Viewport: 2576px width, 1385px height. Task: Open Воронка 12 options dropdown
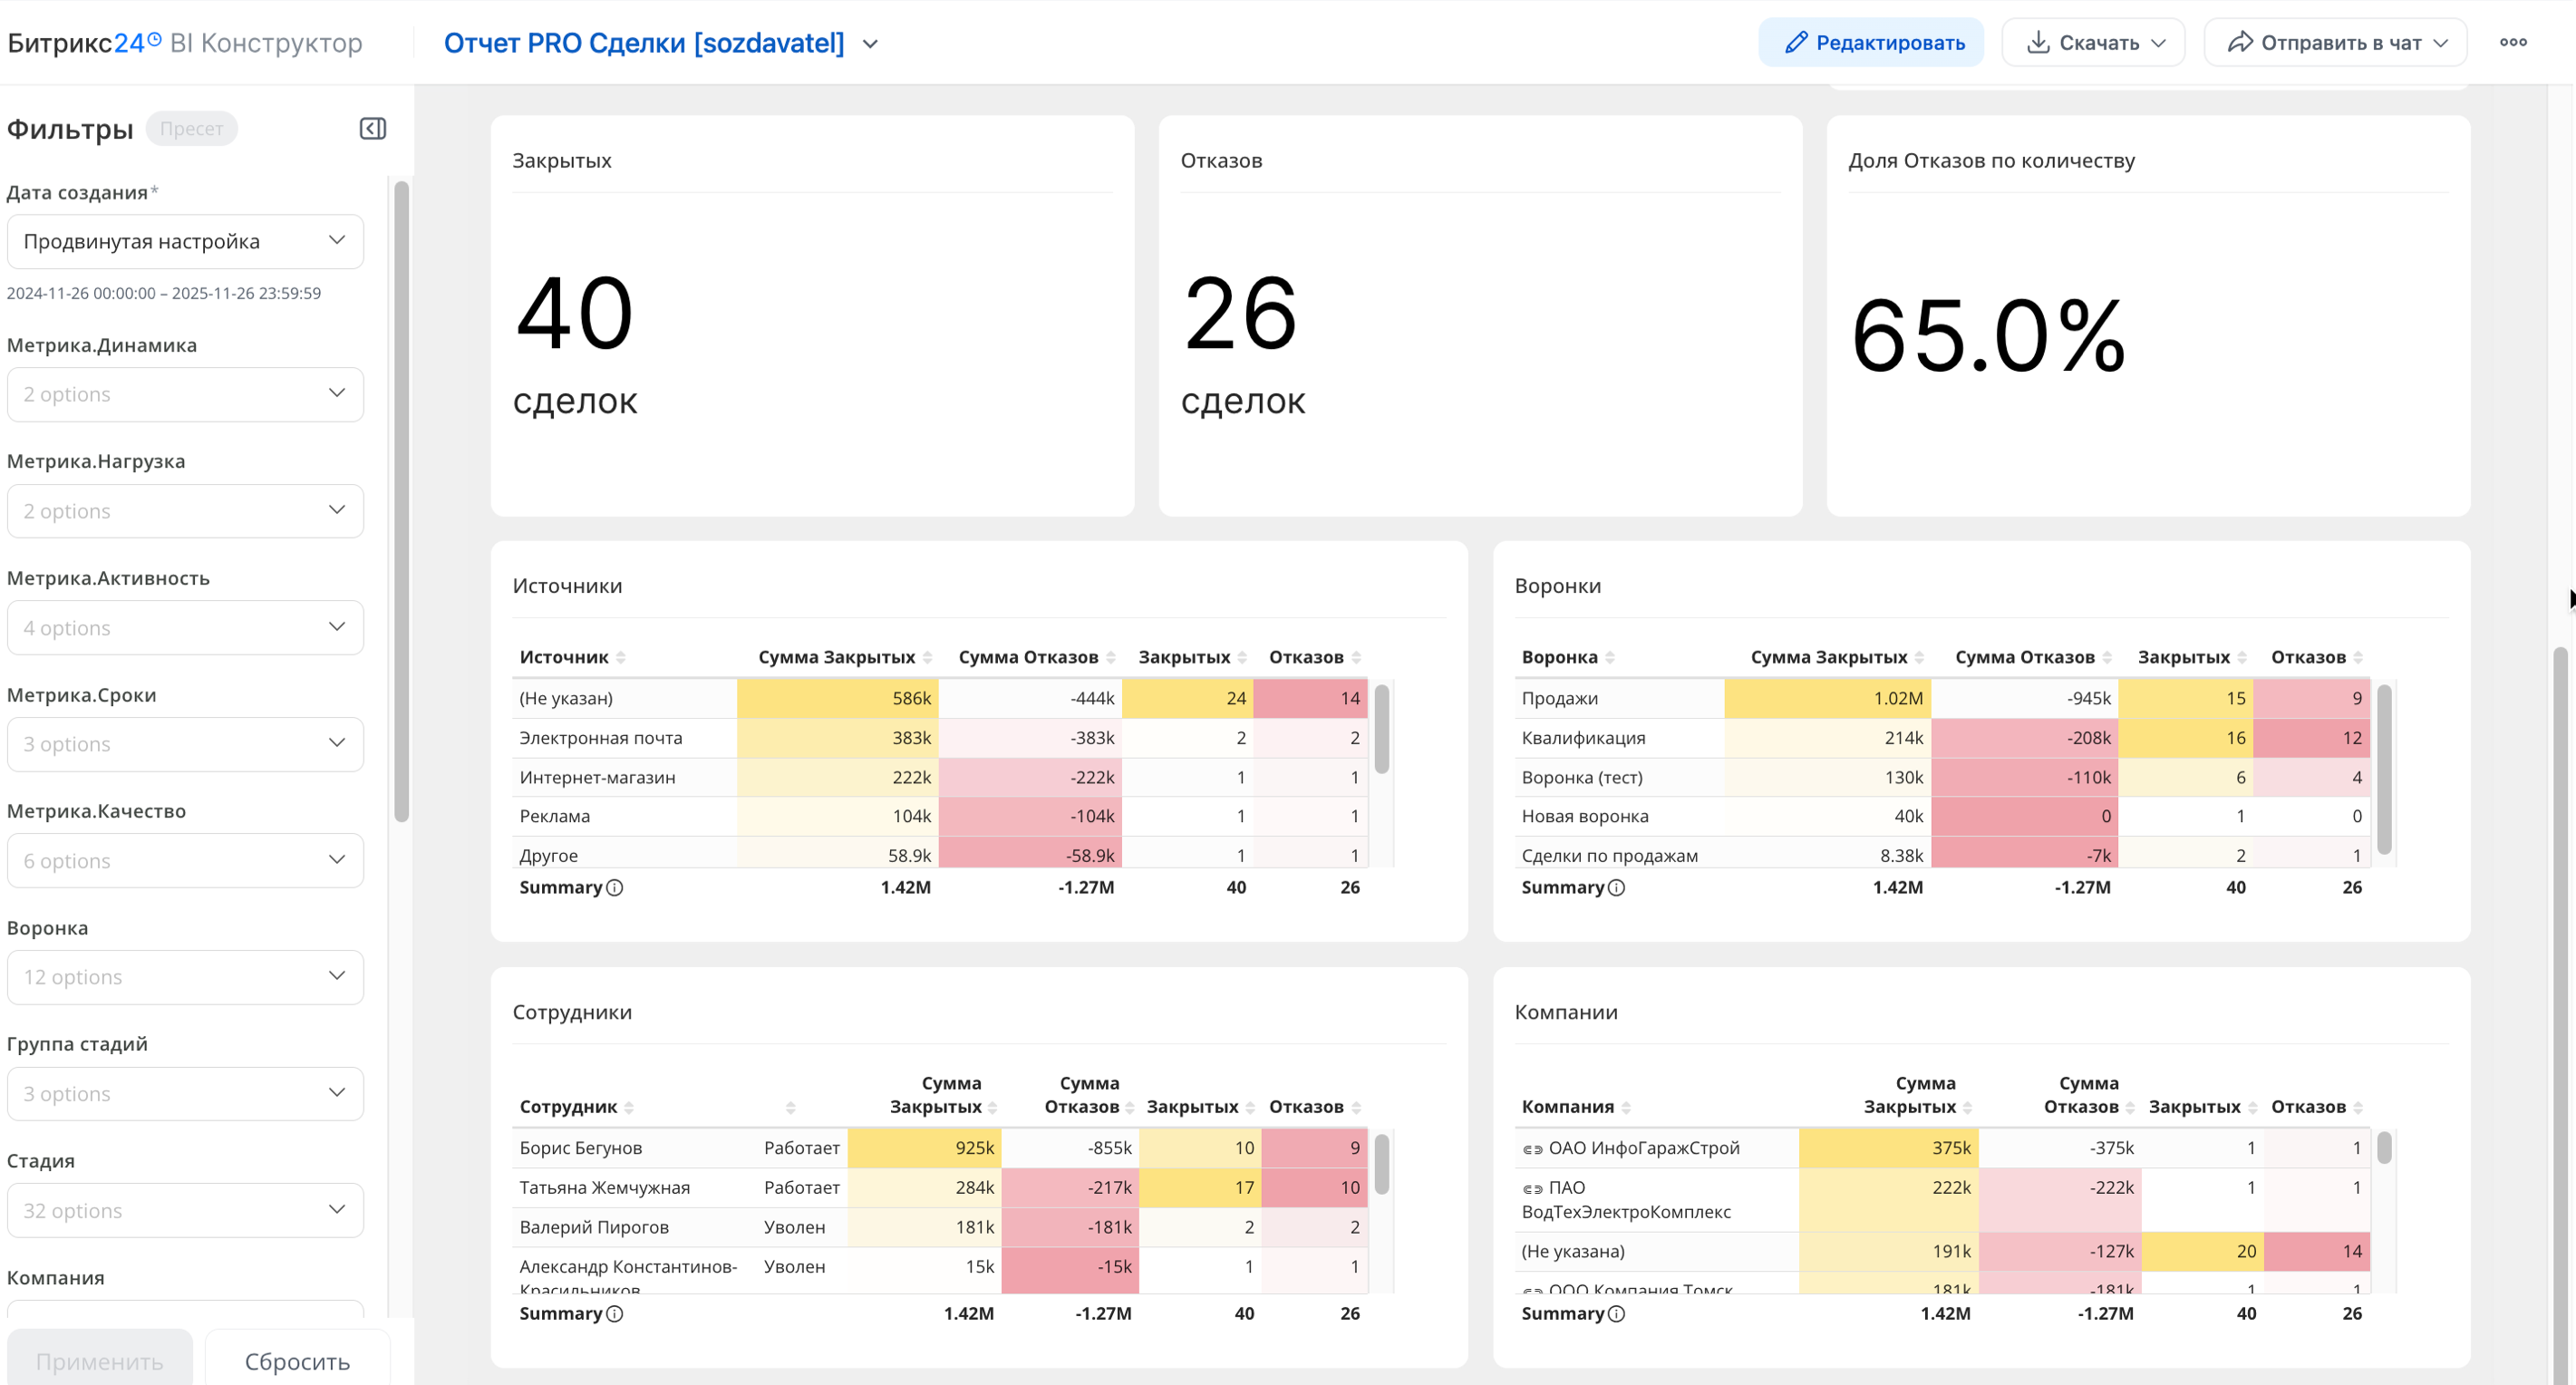click(x=185, y=977)
